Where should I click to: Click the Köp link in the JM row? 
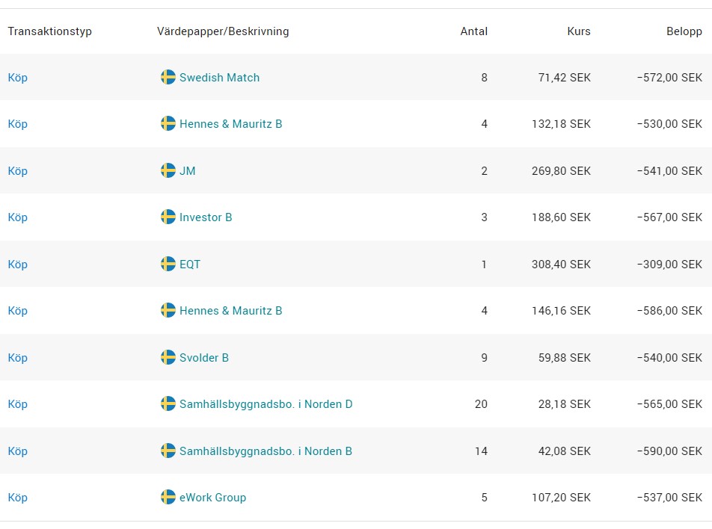18,171
